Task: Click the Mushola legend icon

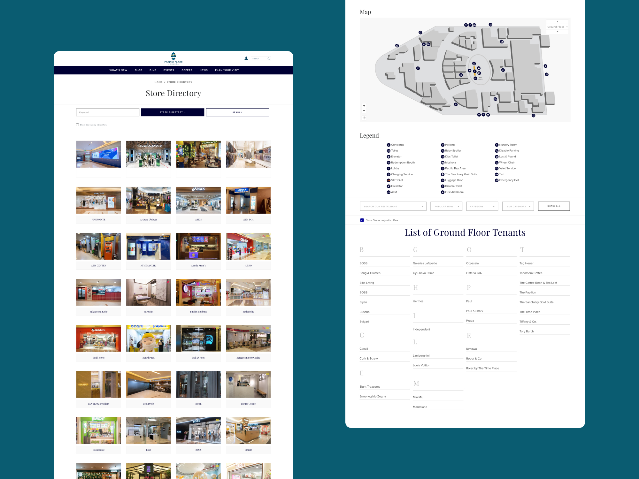Action: (x=443, y=163)
